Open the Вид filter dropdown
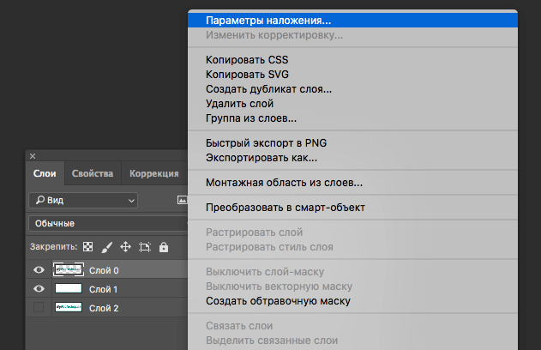This screenshot has height=350, width=541. [x=83, y=200]
